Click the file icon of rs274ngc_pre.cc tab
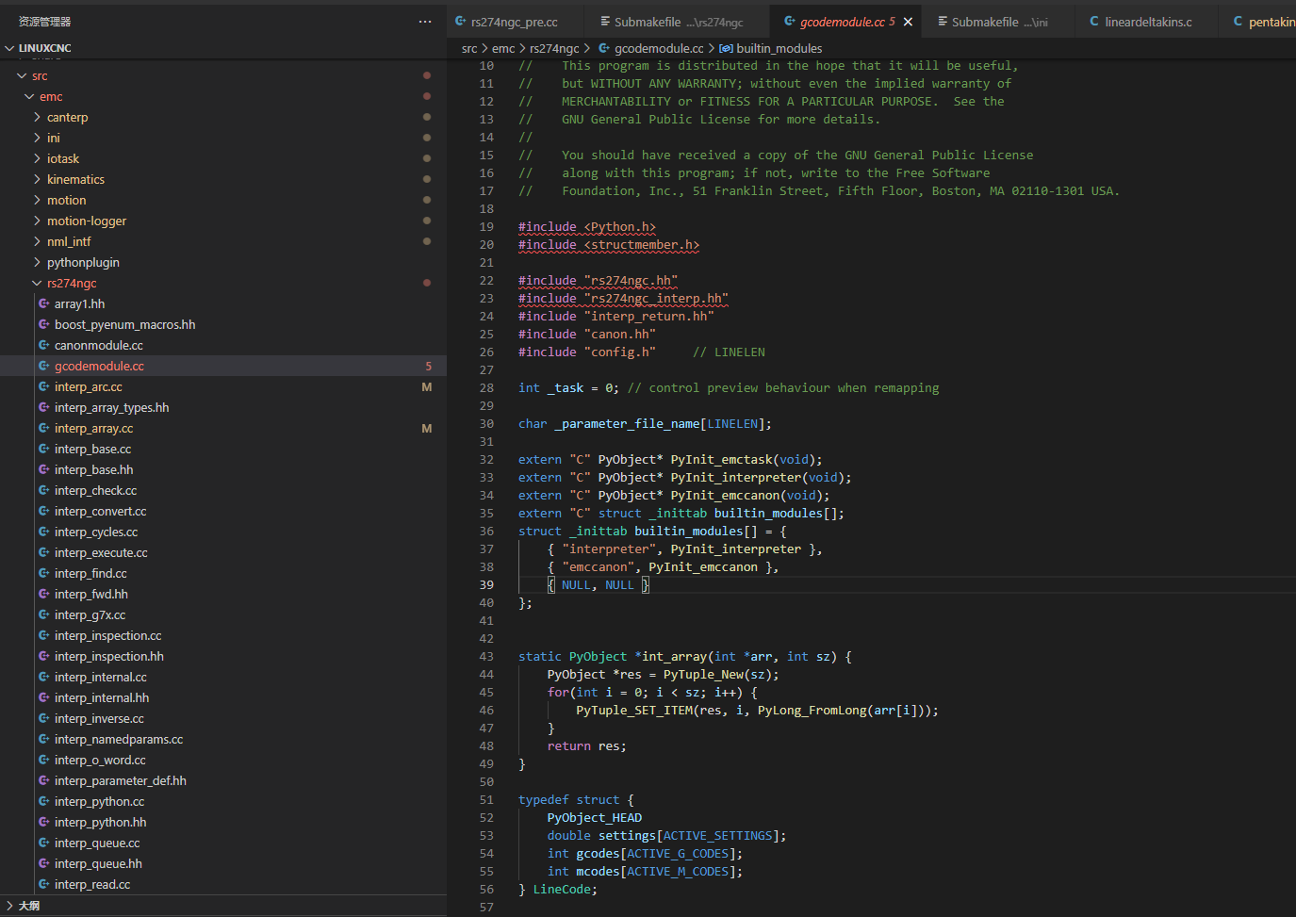Image resolution: width=1296 pixels, height=917 pixels. click(460, 22)
